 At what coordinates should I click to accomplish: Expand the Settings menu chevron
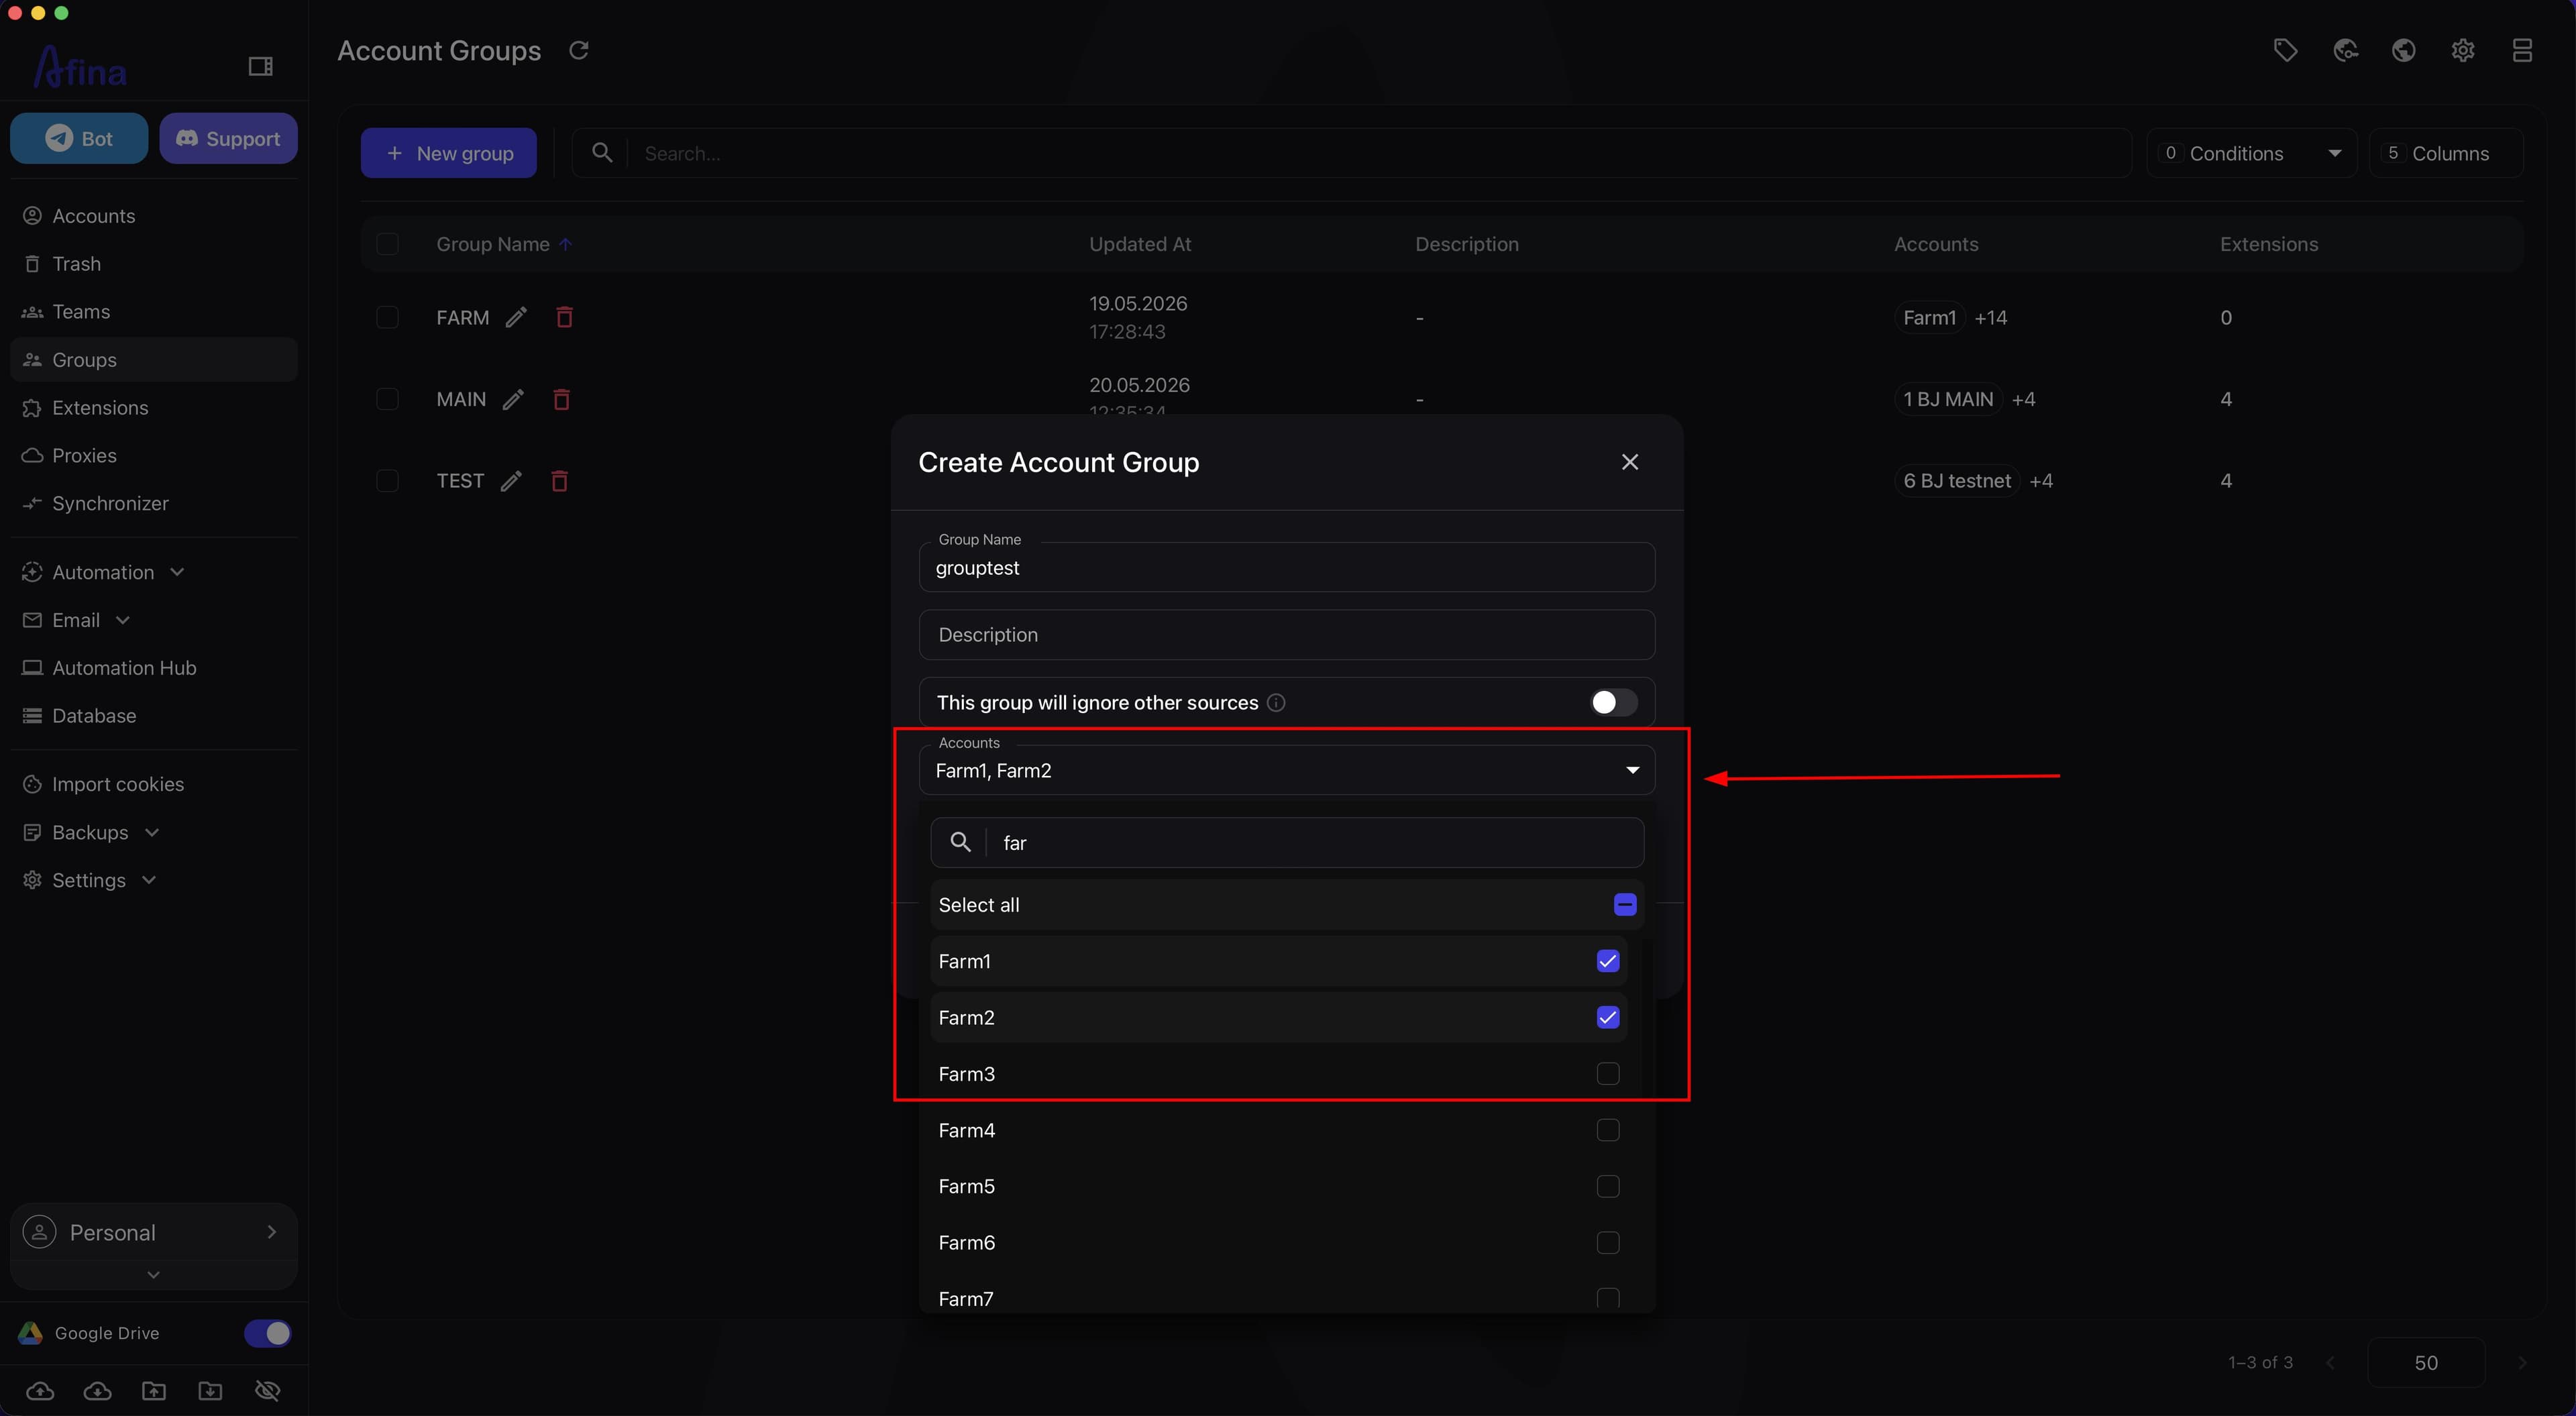pyautogui.click(x=149, y=880)
